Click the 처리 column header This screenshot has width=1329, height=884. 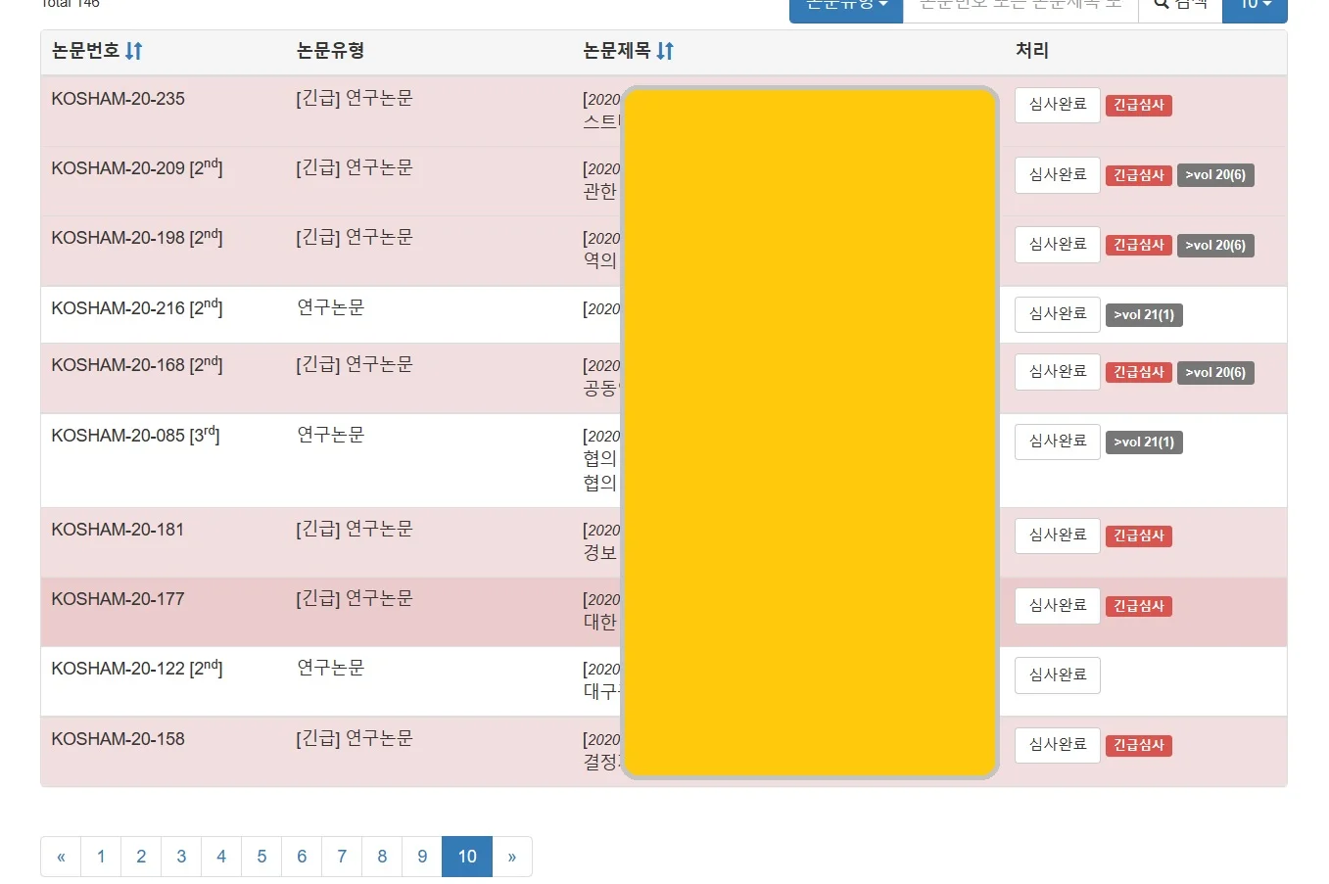click(x=1032, y=51)
